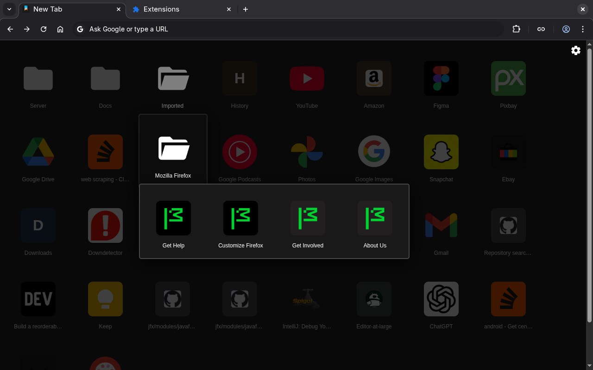Click the link extension icon in toolbar
The width and height of the screenshot is (593, 370).
click(541, 29)
